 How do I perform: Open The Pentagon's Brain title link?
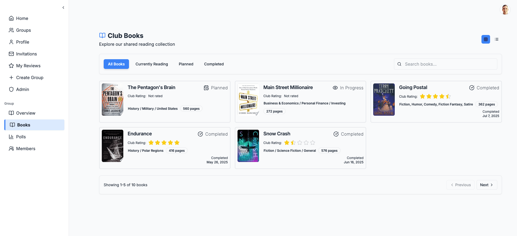pyautogui.click(x=151, y=87)
